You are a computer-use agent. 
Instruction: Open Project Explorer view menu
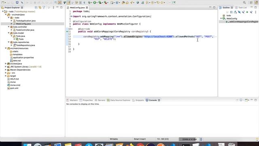pos(53,8)
